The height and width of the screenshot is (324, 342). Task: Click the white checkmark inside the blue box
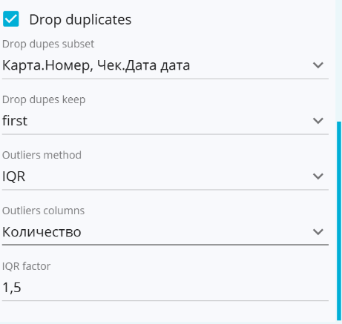pos(11,19)
